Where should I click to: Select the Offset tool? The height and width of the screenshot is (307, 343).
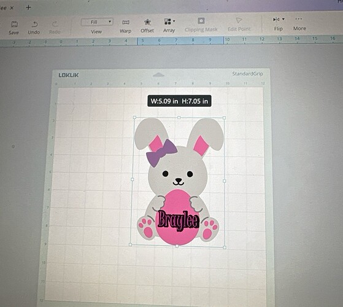(x=147, y=22)
